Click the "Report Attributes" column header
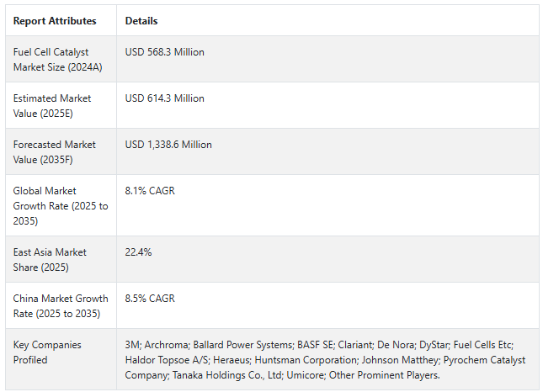Viewport: 543px width, 392px height. pyautogui.click(x=55, y=21)
